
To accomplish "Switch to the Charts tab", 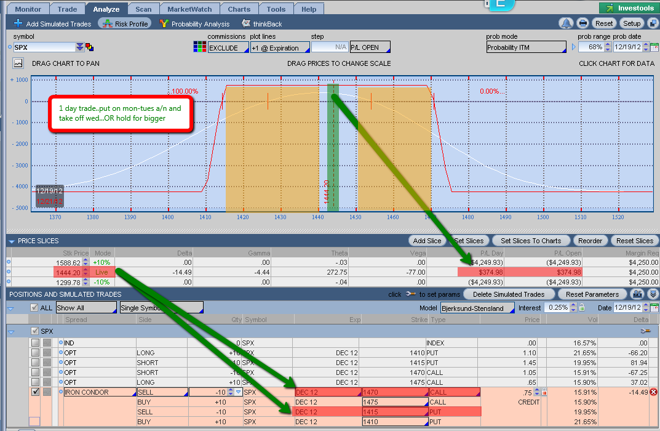I will 239,9.
